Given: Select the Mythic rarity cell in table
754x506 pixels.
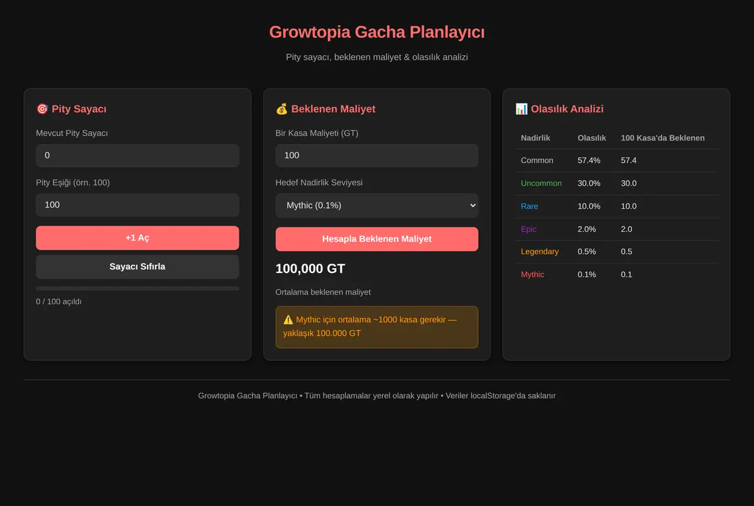Looking at the screenshot, I should [533, 274].
